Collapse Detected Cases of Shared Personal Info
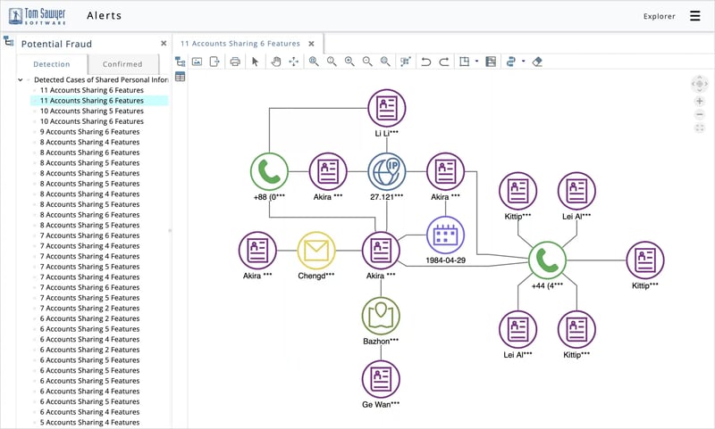Viewport: 715px width, 429px height. pyautogui.click(x=20, y=79)
